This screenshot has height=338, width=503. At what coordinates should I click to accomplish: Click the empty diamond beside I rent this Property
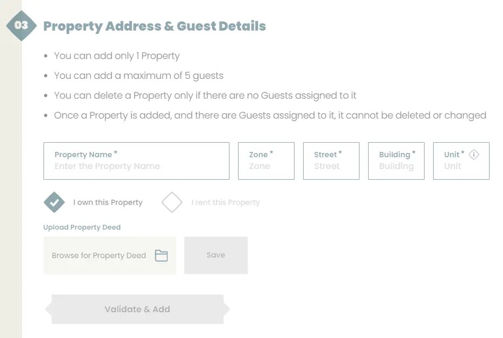172,202
